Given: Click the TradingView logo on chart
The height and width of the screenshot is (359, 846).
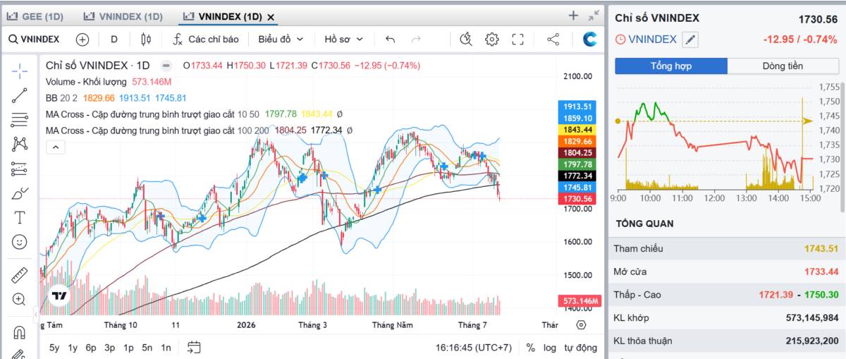Looking at the screenshot, I should (x=59, y=297).
